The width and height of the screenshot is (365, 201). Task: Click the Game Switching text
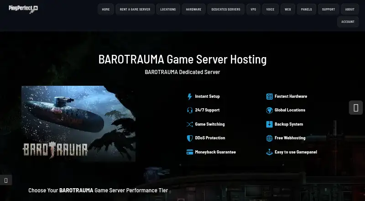(210, 124)
